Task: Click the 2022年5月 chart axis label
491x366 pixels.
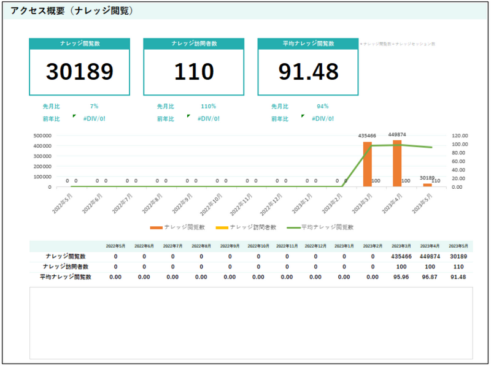Action: click(x=63, y=204)
